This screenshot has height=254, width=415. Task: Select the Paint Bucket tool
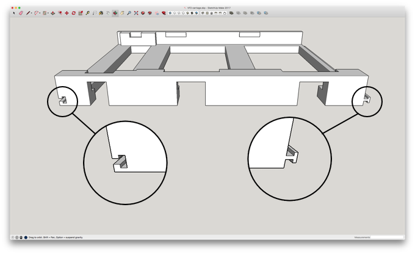click(x=101, y=13)
